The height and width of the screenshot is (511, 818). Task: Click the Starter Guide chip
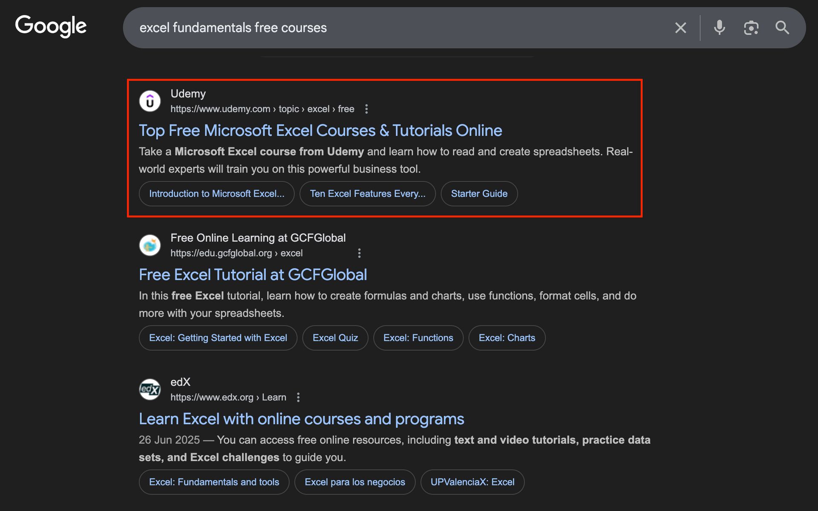coord(479,194)
